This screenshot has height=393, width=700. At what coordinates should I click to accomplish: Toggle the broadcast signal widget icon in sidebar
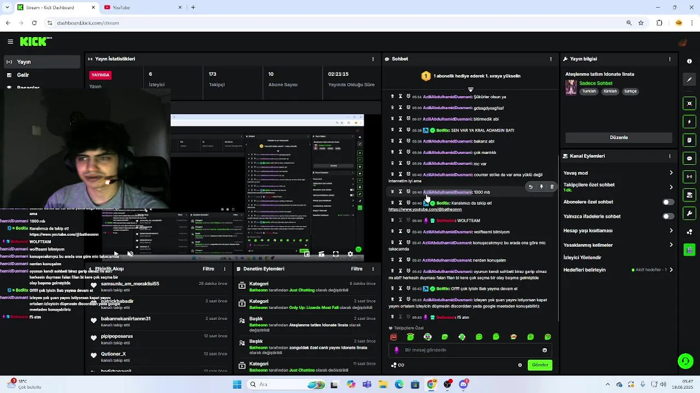point(689,176)
